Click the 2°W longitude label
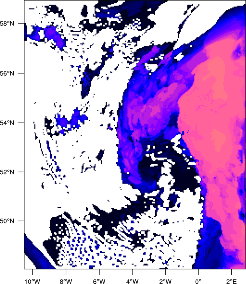The image size is (246, 284). coord(165,281)
